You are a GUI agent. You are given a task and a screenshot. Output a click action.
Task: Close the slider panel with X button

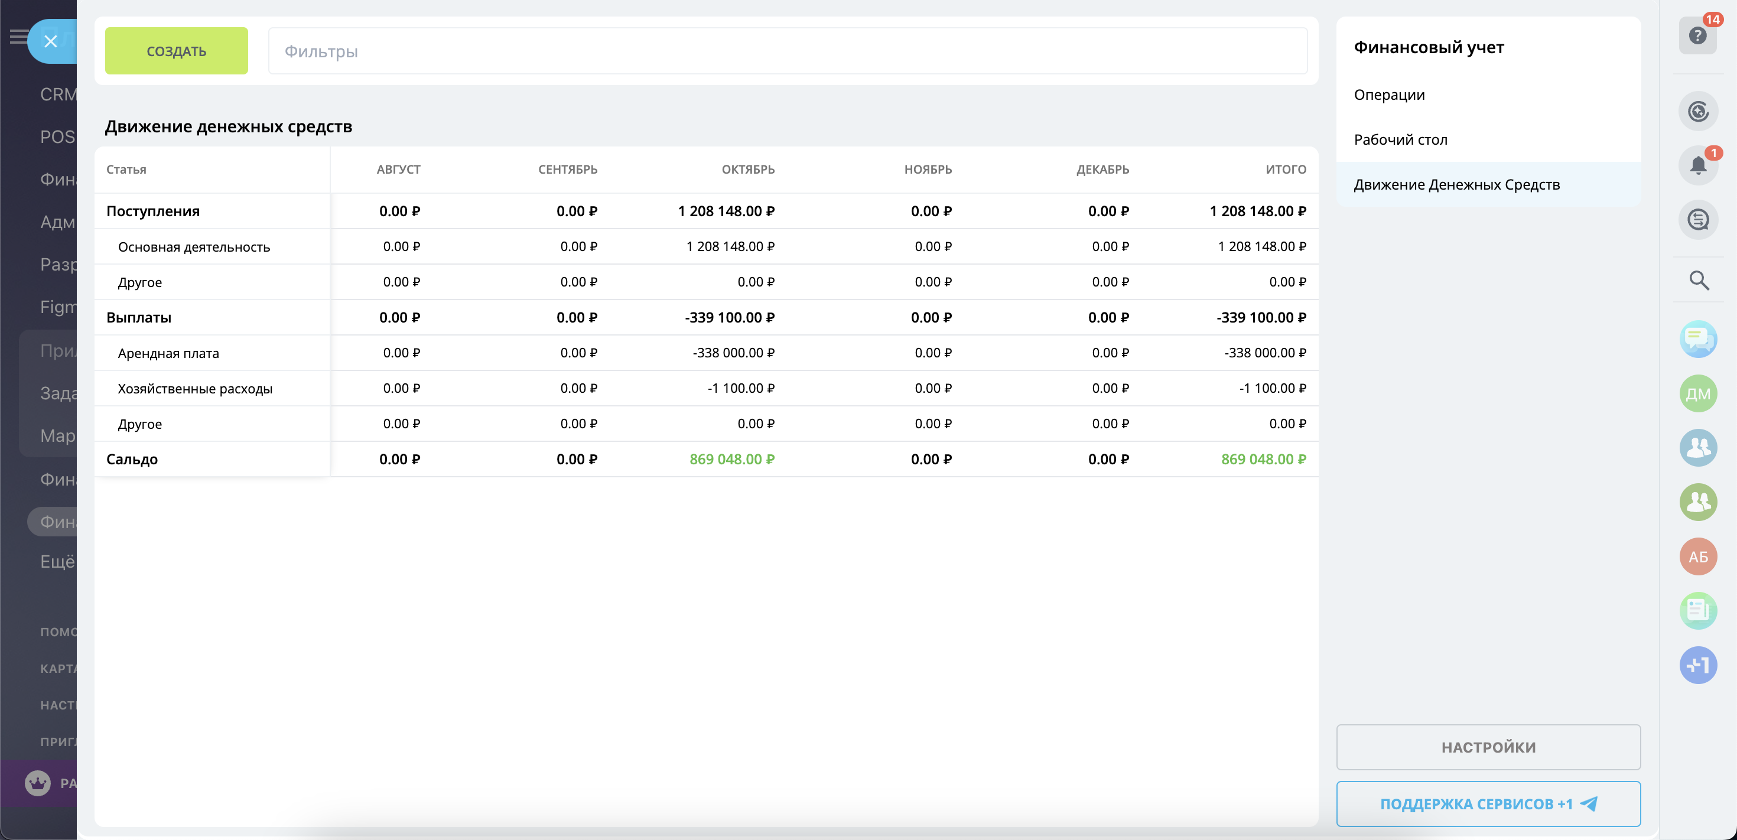pyautogui.click(x=51, y=42)
